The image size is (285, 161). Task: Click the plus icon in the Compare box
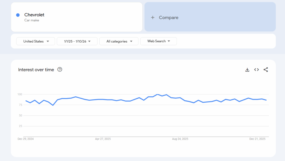coord(153,17)
